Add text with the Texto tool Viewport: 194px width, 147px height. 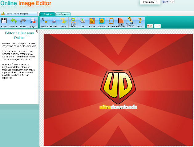pos(63,22)
